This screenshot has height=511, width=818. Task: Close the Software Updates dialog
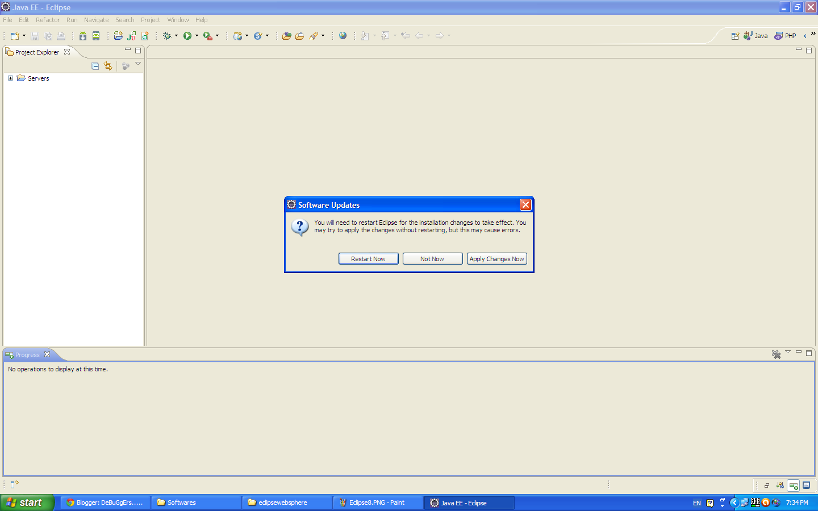coord(525,205)
